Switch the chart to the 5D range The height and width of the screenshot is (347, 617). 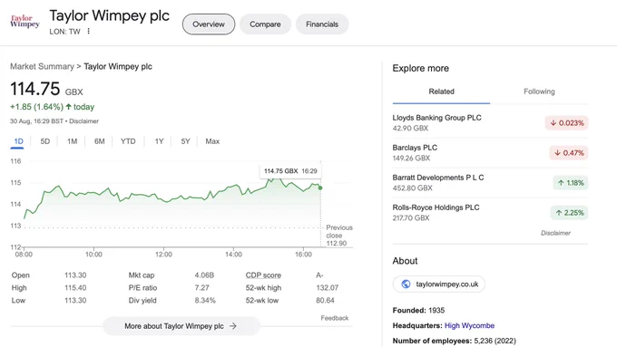click(x=45, y=141)
